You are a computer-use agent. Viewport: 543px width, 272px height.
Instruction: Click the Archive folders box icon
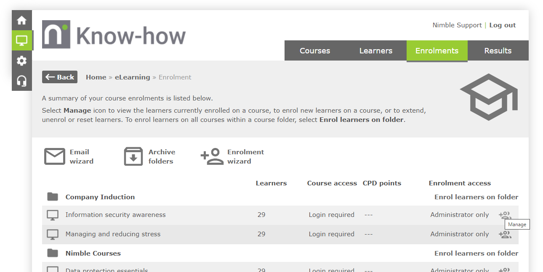tap(133, 156)
